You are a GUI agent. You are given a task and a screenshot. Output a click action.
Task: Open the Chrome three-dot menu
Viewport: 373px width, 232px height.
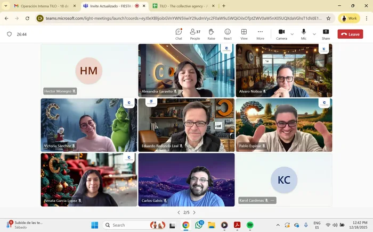point(367,18)
